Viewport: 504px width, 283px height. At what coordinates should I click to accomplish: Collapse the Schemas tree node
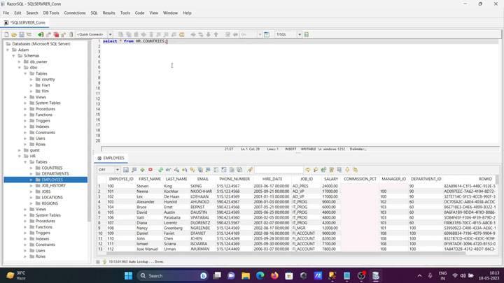tap(13, 56)
